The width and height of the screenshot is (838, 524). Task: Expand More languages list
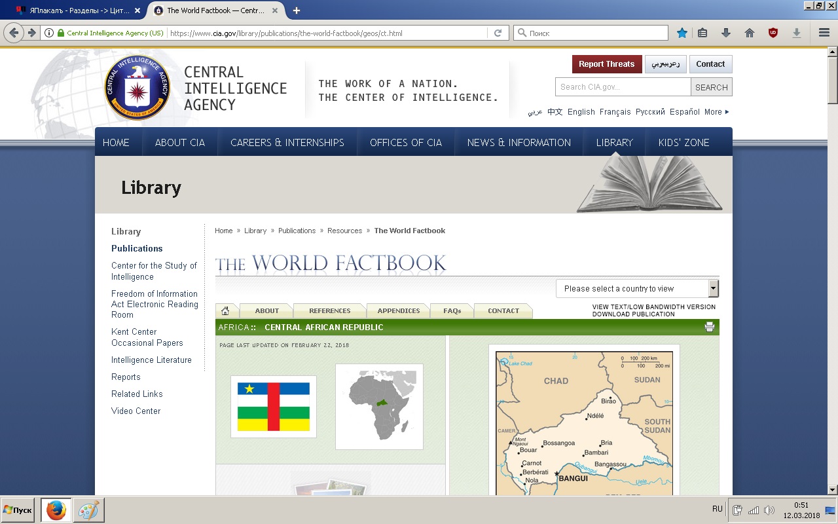pyautogui.click(x=716, y=112)
